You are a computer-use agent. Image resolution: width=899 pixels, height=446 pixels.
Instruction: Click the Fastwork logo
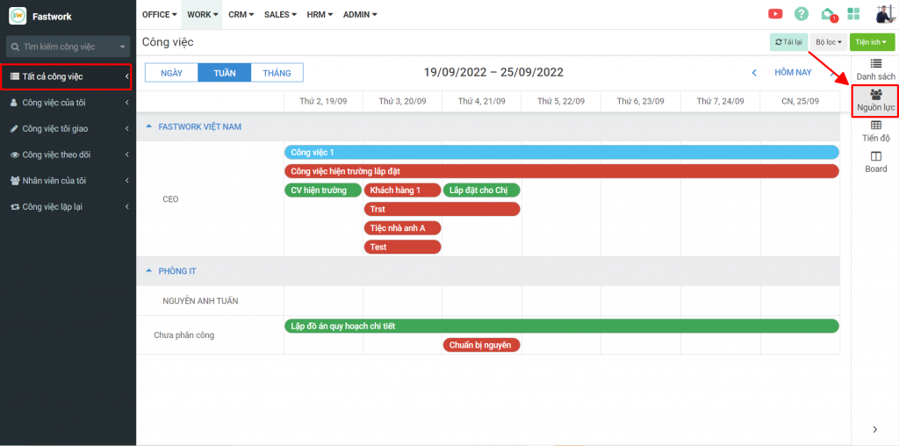(x=18, y=16)
